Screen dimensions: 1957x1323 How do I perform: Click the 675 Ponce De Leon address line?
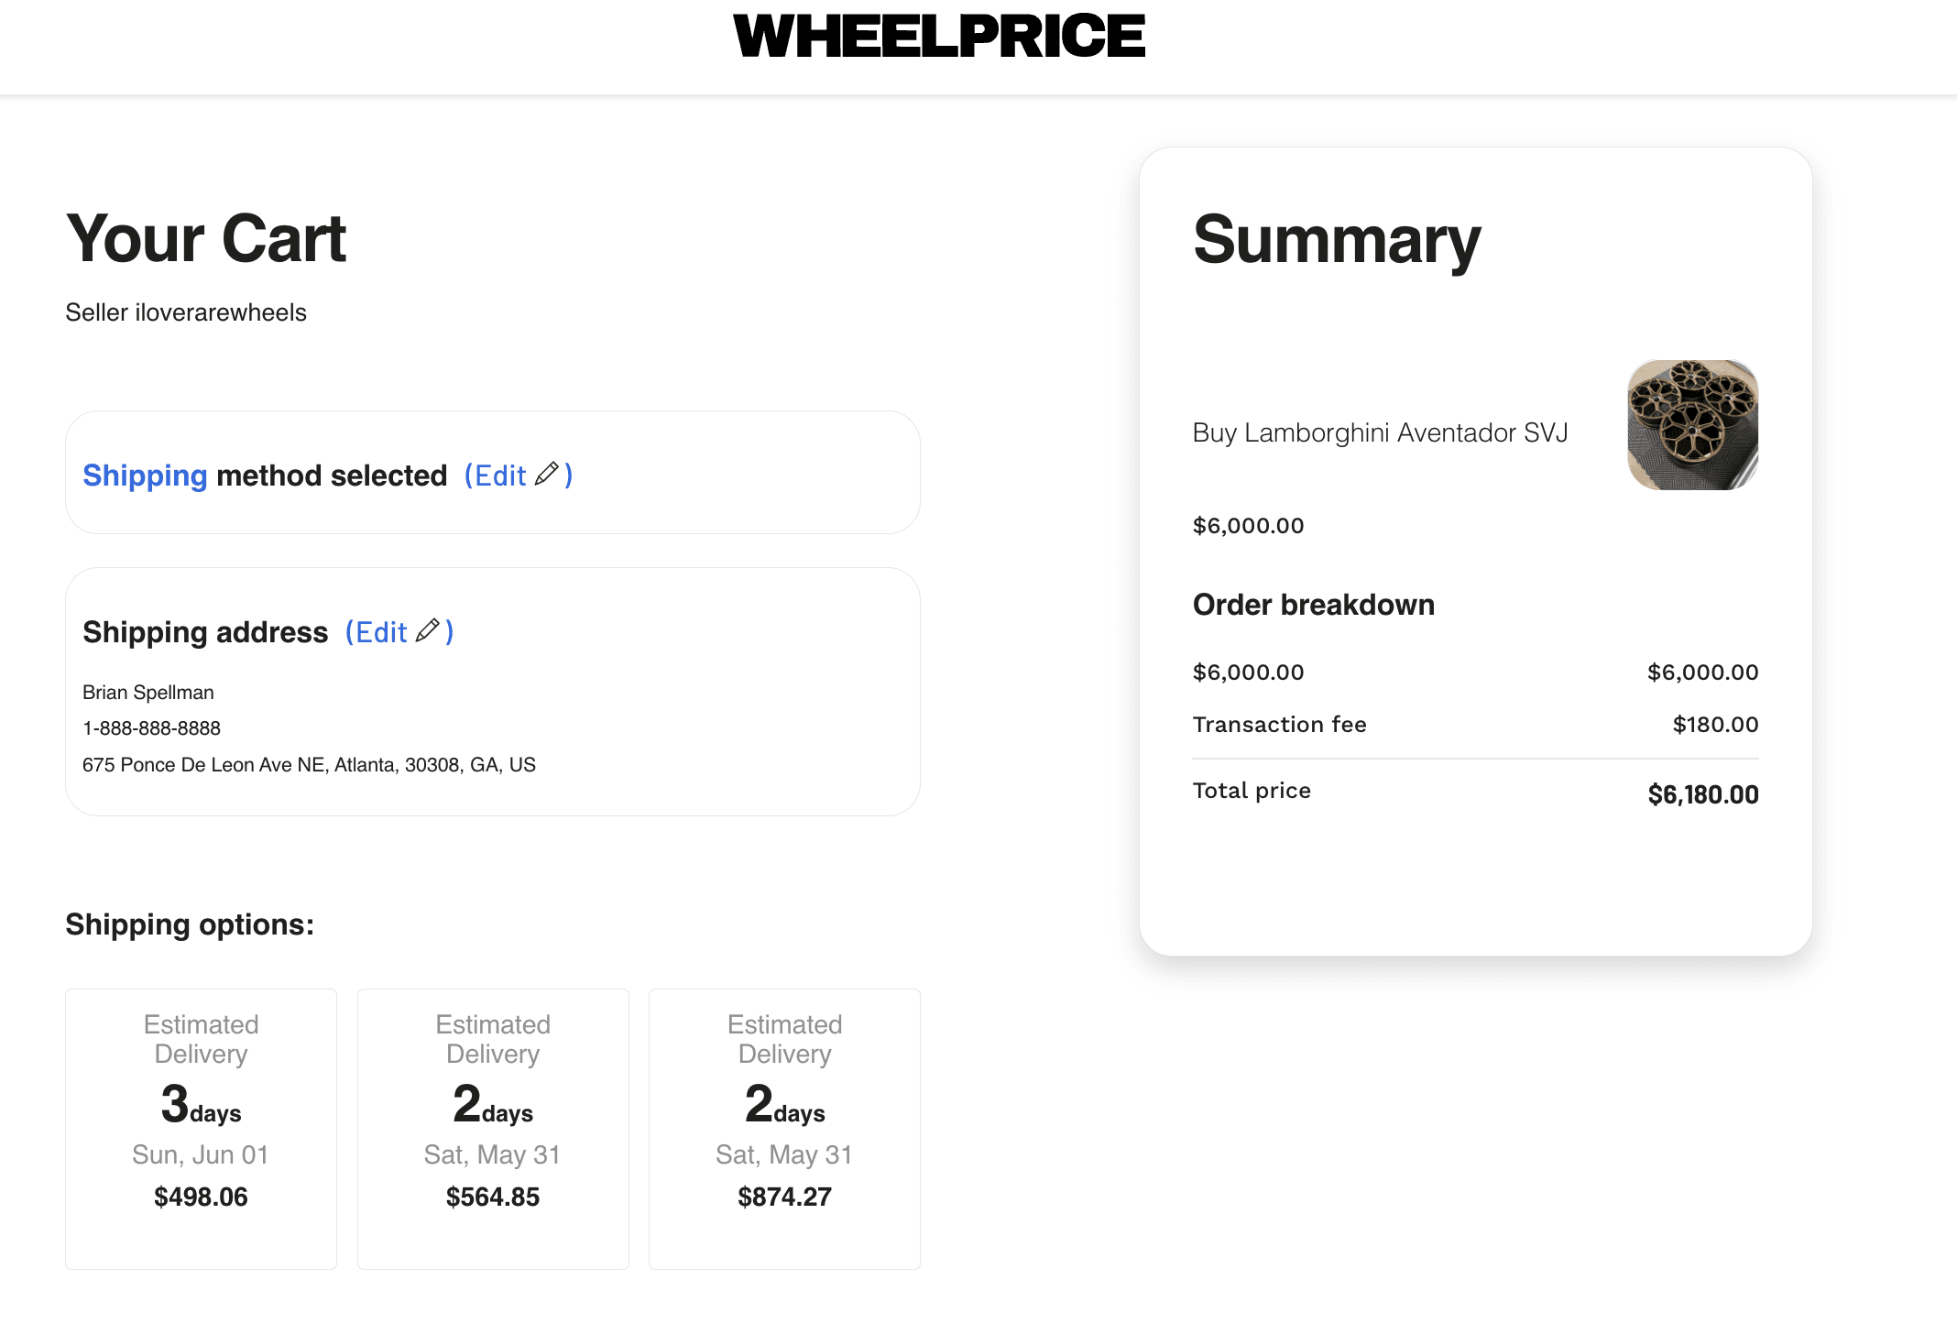[x=310, y=764]
